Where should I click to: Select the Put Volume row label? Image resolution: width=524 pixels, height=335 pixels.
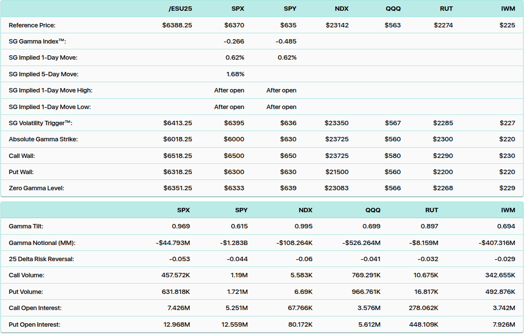[x=26, y=292]
